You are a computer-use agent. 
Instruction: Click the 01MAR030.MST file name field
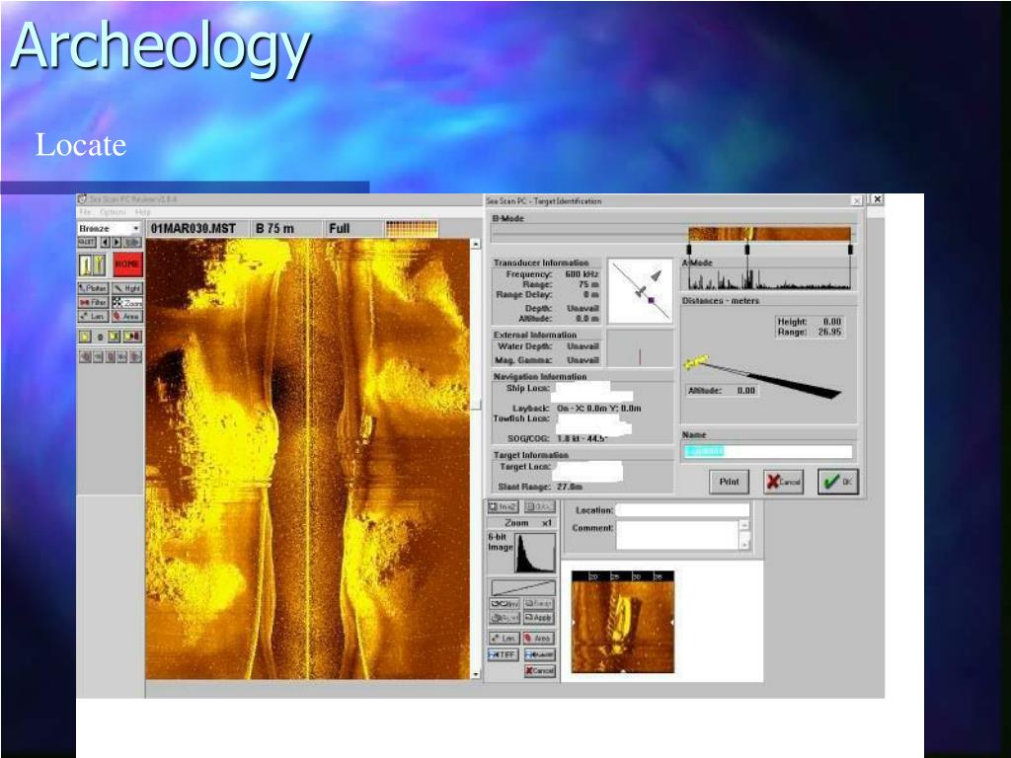196,229
